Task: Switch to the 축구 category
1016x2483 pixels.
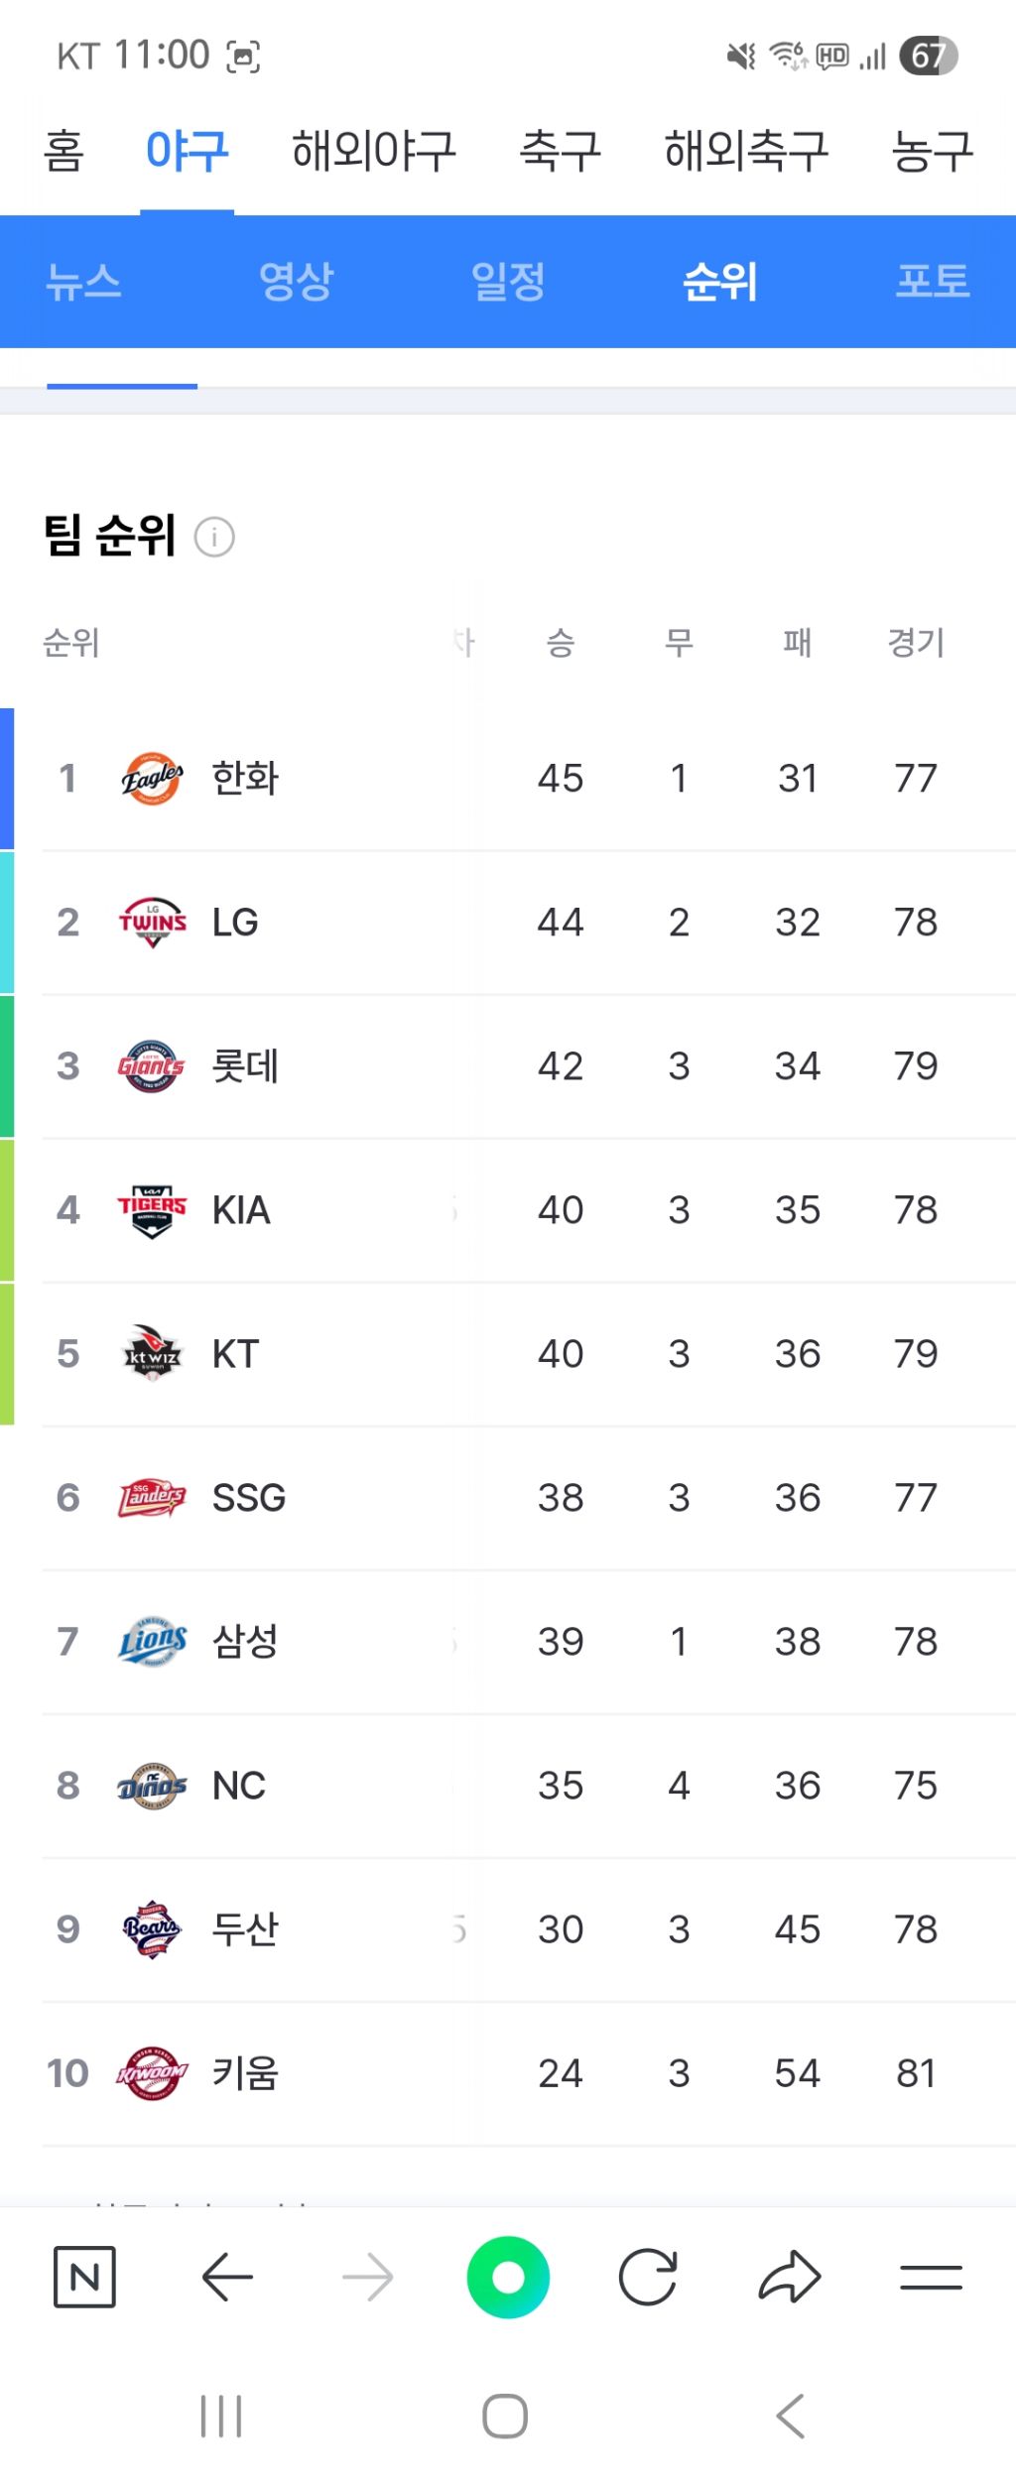Action: coord(561,151)
